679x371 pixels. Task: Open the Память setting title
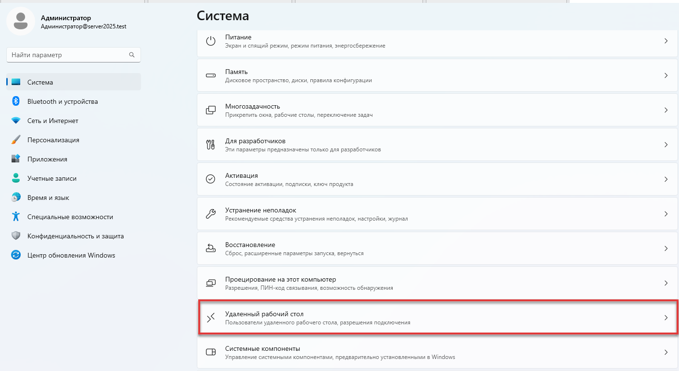(x=236, y=72)
